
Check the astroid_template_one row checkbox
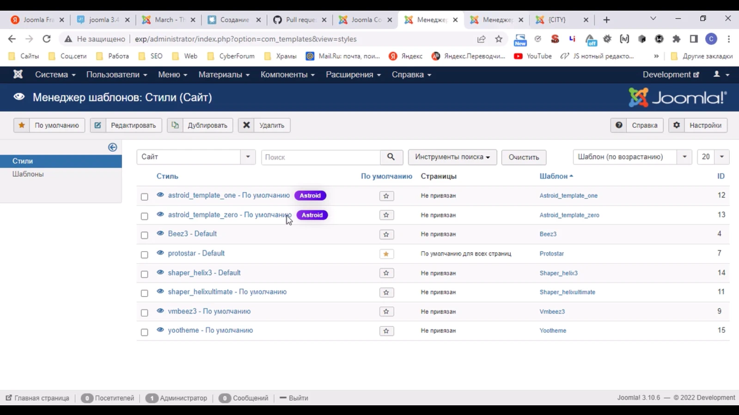(x=145, y=197)
